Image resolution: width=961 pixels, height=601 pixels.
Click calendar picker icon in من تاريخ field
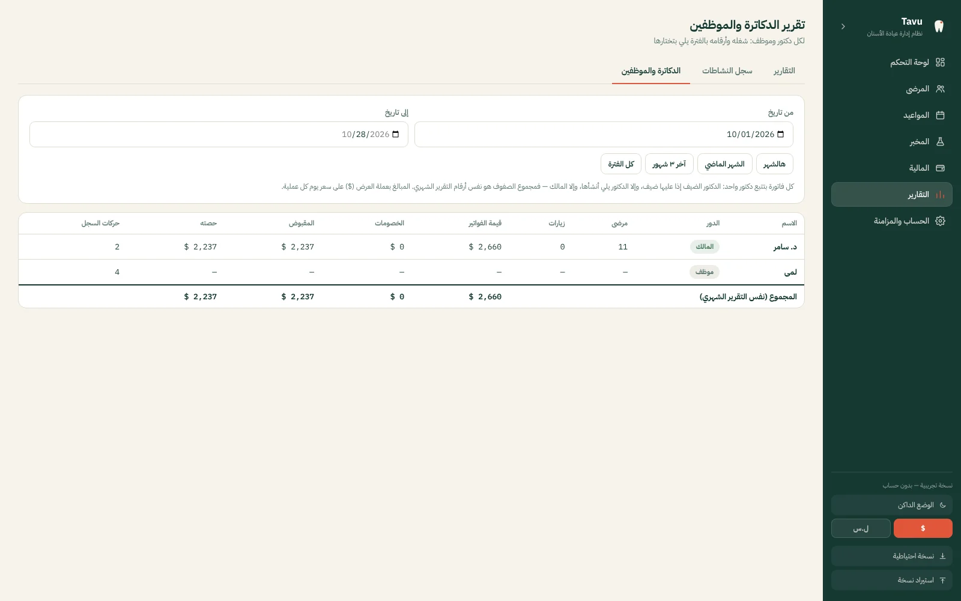[781, 135]
